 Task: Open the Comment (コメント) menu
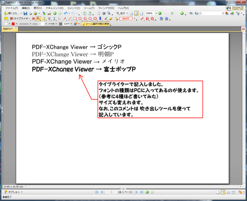74,8
